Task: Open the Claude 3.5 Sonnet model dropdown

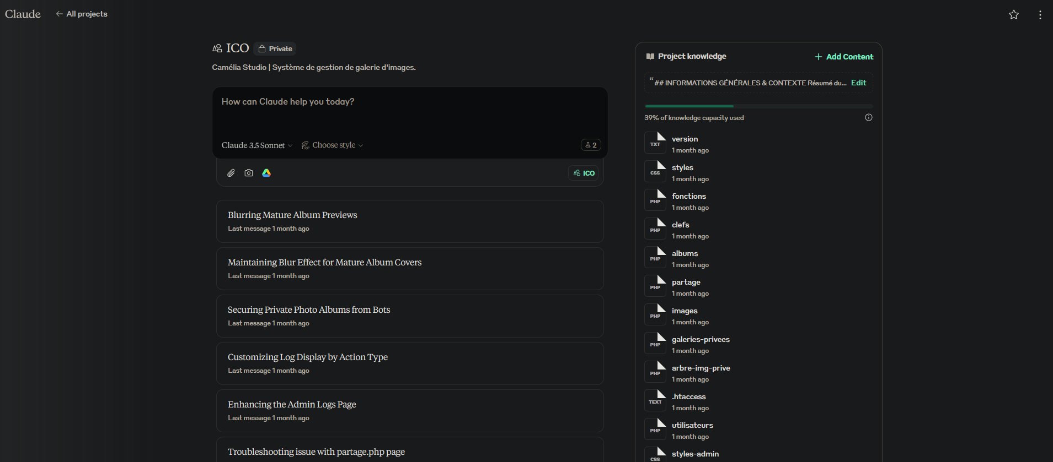Action: pyautogui.click(x=257, y=145)
